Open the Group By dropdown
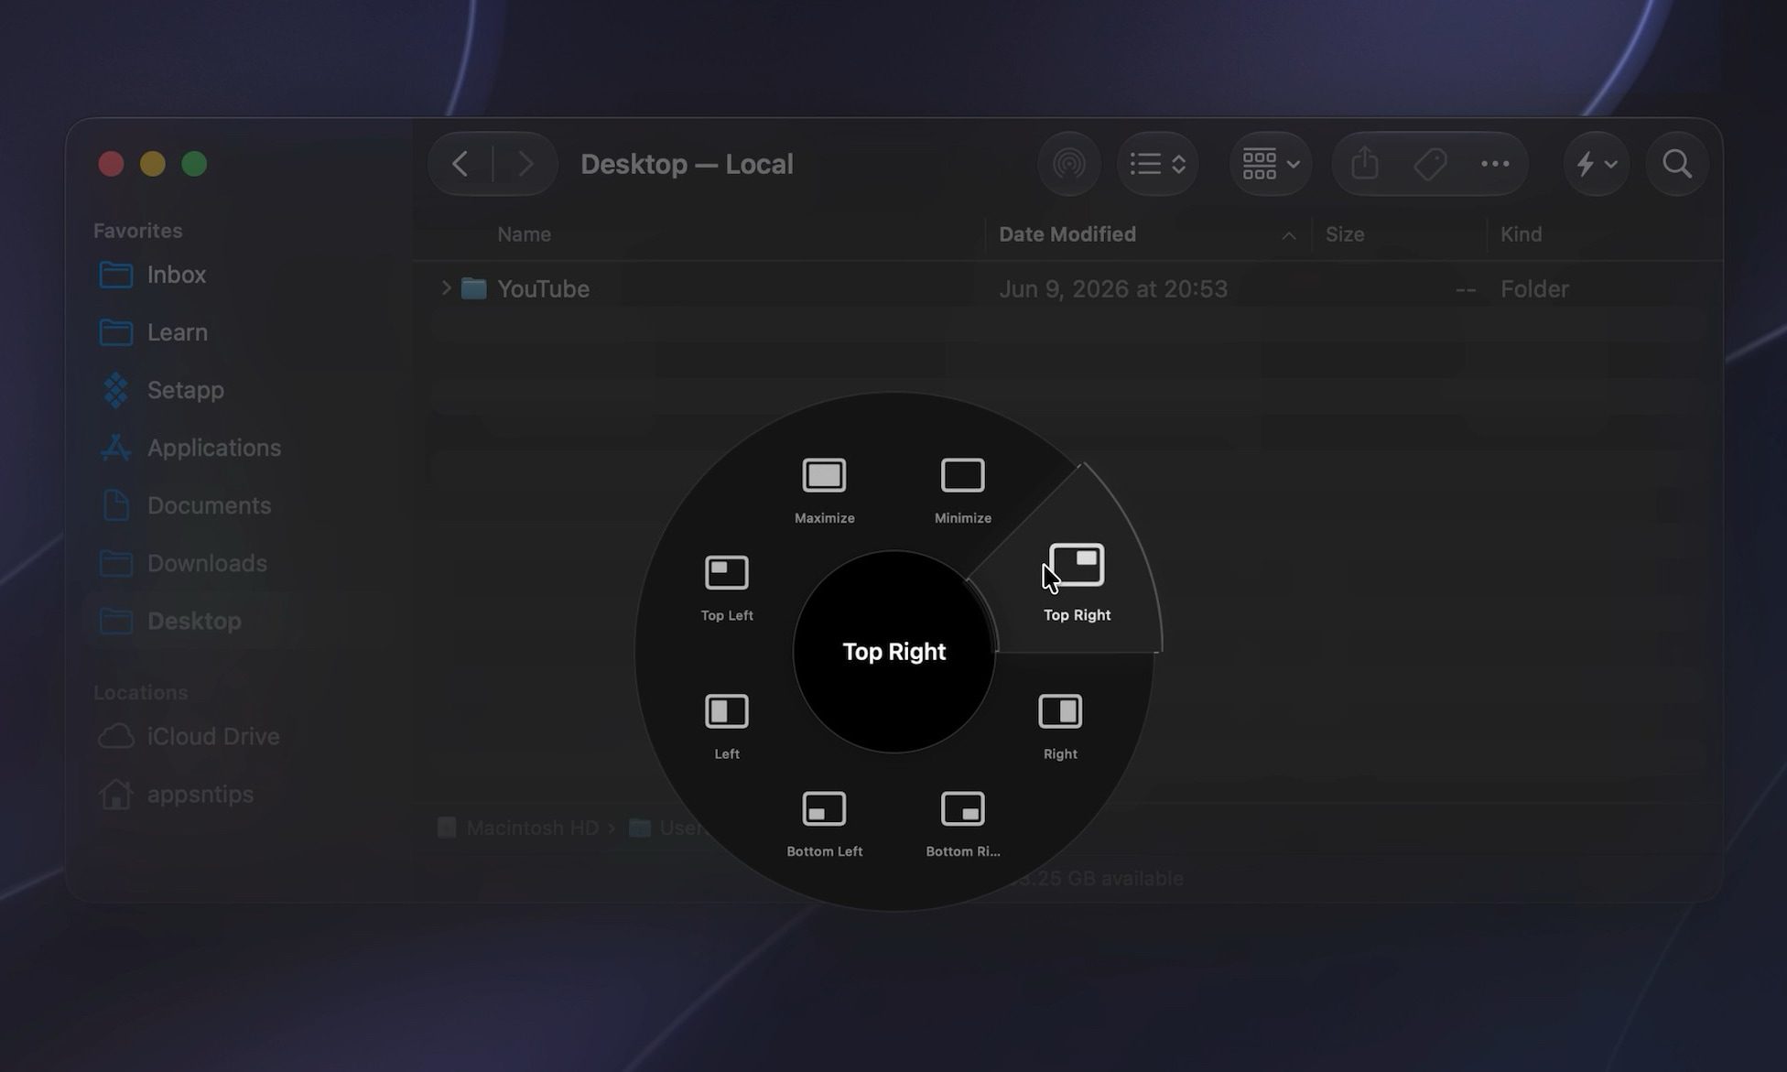Image resolution: width=1787 pixels, height=1072 pixels. (x=1271, y=164)
